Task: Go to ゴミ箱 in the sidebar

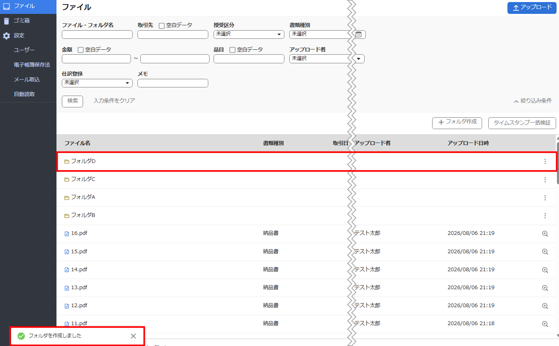Action: click(22, 21)
